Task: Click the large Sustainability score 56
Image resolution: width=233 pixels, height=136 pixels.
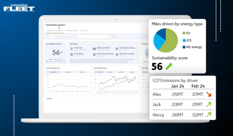Action: coord(157,66)
